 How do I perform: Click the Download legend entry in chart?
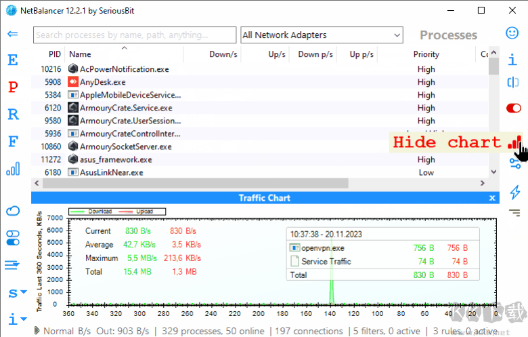click(x=91, y=212)
